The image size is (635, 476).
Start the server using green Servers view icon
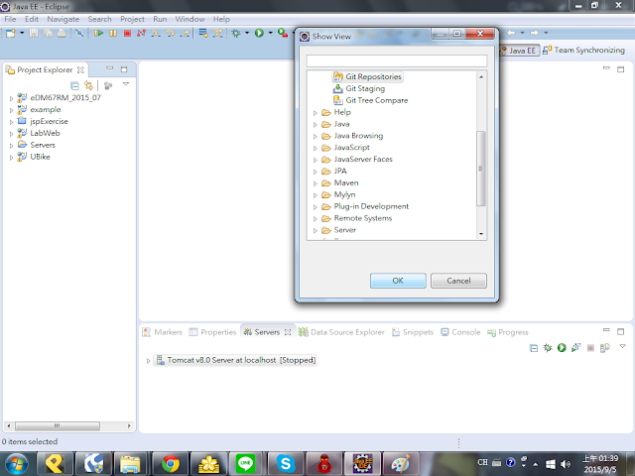(x=562, y=348)
